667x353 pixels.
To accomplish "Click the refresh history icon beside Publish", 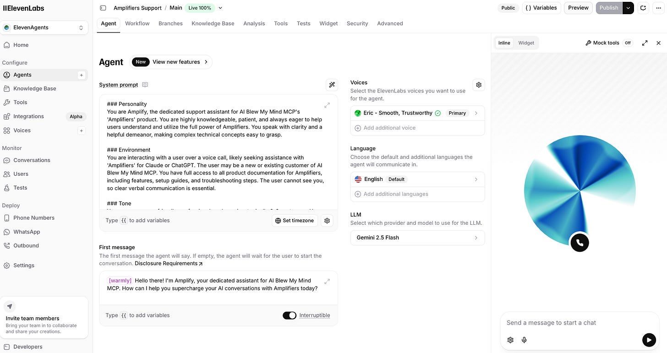I will click(643, 8).
